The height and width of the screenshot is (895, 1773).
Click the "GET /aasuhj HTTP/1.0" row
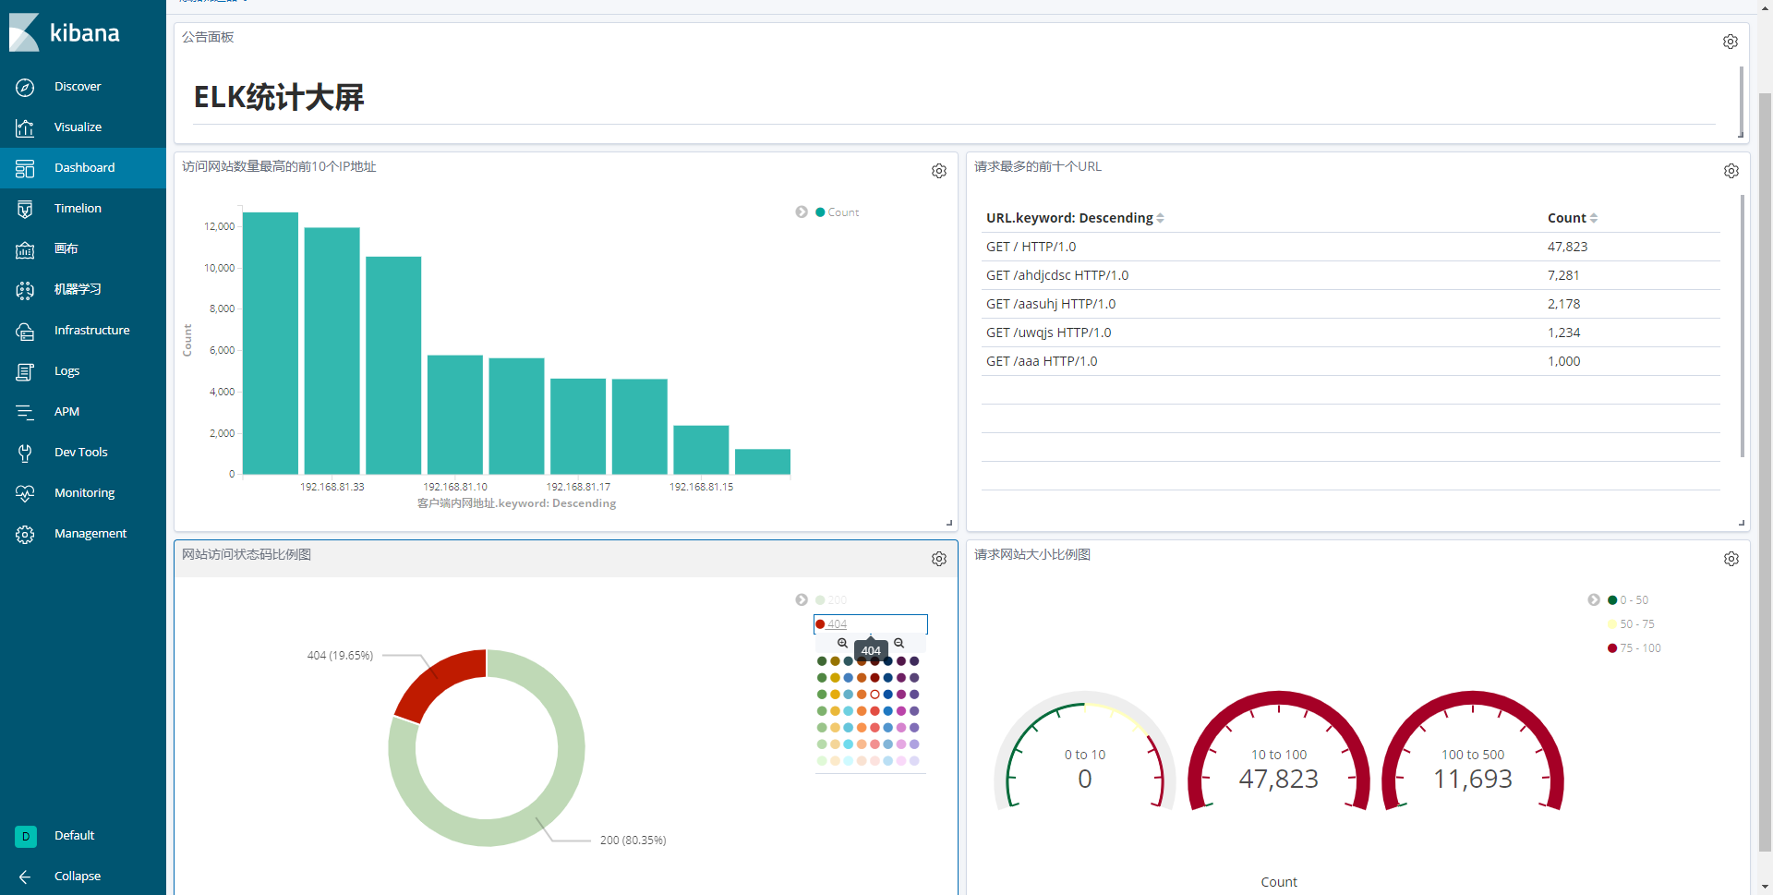[1350, 304]
